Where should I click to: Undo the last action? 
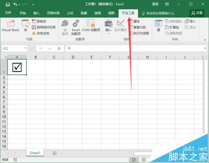coord(15,5)
